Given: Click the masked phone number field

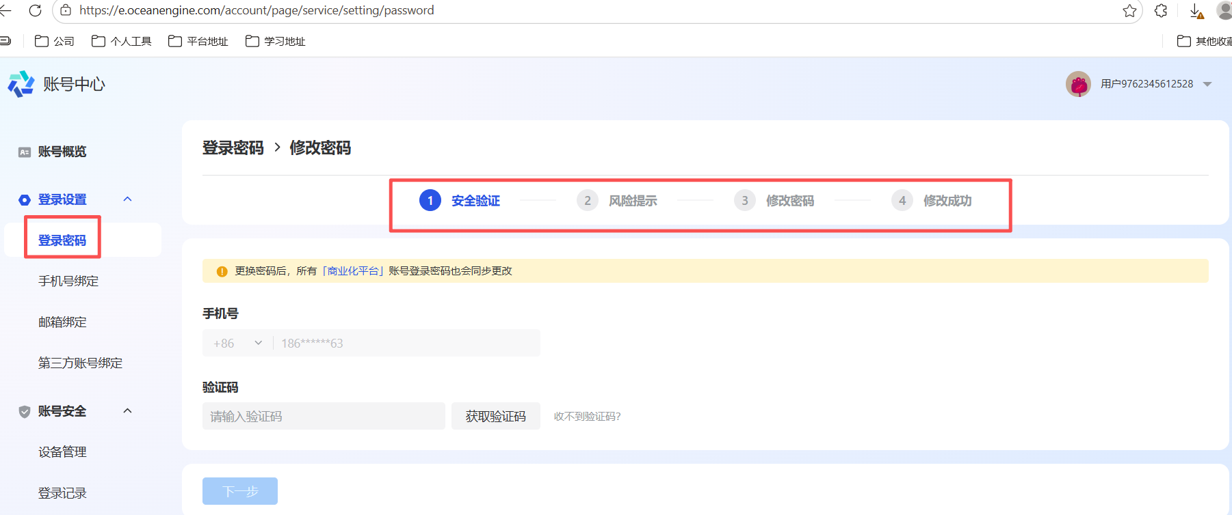Looking at the screenshot, I should pos(406,343).
